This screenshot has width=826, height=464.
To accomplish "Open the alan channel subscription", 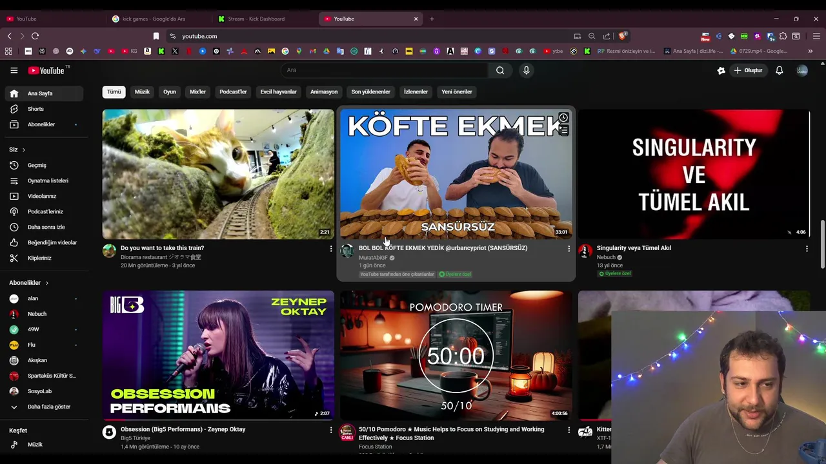I will [44, 298].
